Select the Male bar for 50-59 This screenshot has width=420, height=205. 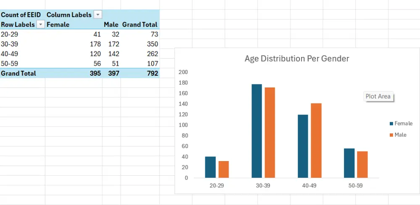click(x=362, y=164)
